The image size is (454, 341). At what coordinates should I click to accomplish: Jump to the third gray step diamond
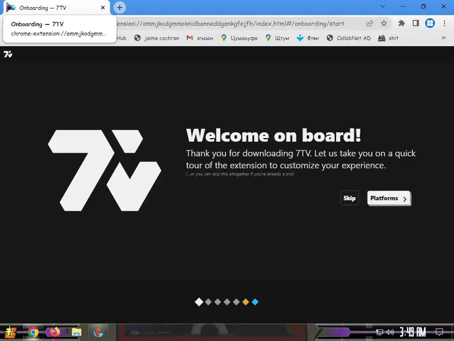(218, 302)
